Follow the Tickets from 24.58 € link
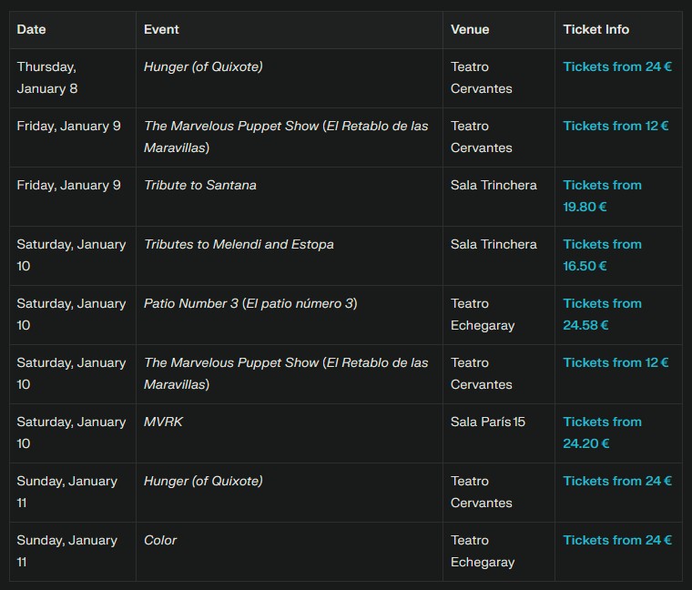692x590 pixels. click(x=602, y=314)
